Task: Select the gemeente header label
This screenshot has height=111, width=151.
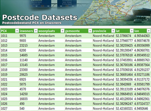Action: click(72, 31)
